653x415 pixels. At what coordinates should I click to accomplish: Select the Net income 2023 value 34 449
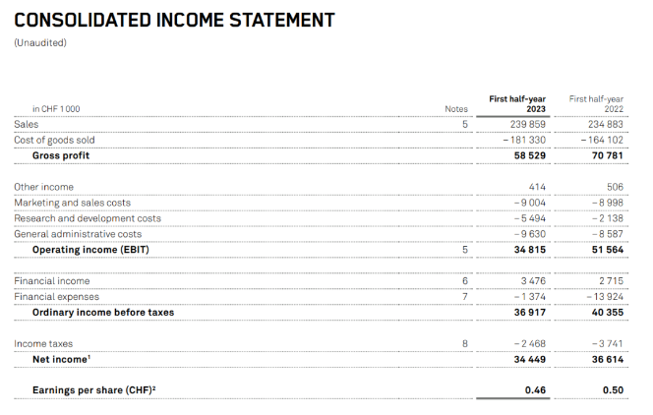point(528,359)
